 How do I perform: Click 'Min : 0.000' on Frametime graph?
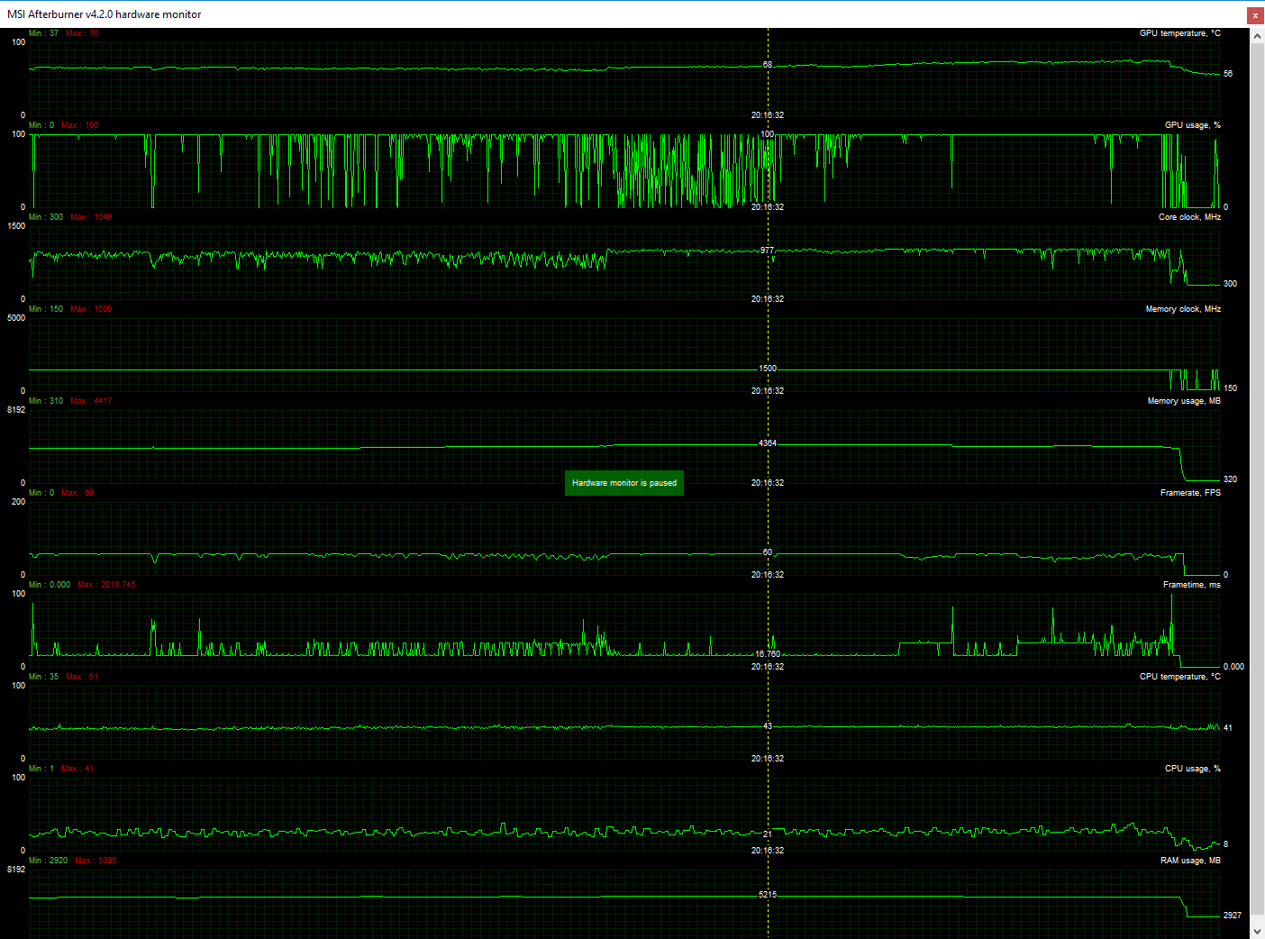pos(50,585)
